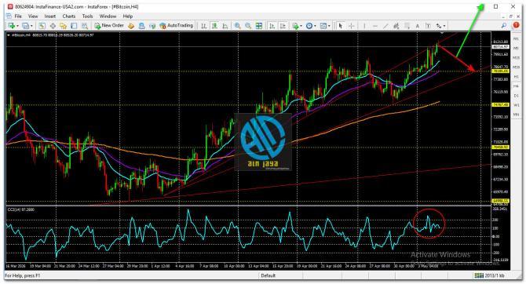The height and width of the screenshot is (284, 526).
Task: Select the Horizontal Line drawing tool
Action: 375,26
